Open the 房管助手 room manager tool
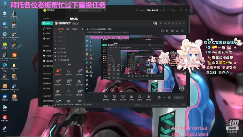 coord(68,72)
